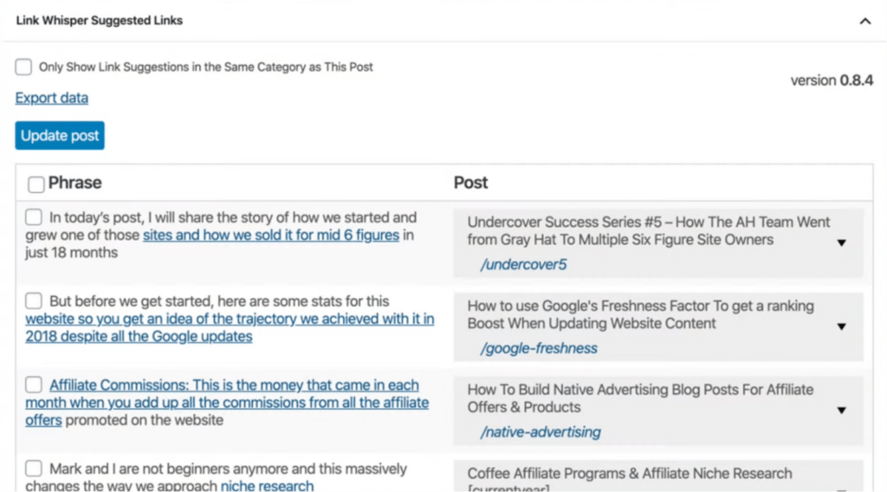Check the "But before we get started" checkbox

point(34,301)
